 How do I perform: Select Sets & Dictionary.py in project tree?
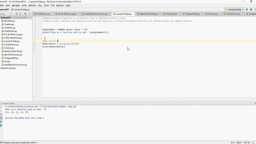[13, 54]
